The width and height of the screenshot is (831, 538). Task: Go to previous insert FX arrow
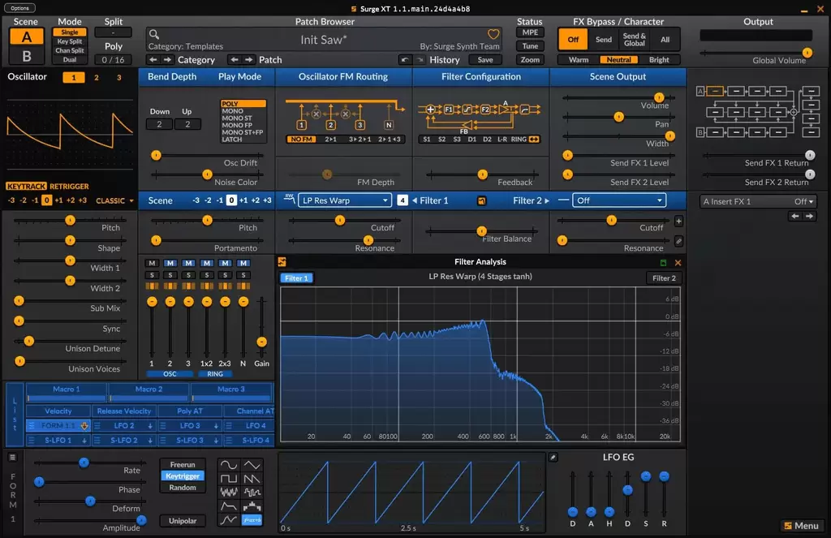point(795,216)
